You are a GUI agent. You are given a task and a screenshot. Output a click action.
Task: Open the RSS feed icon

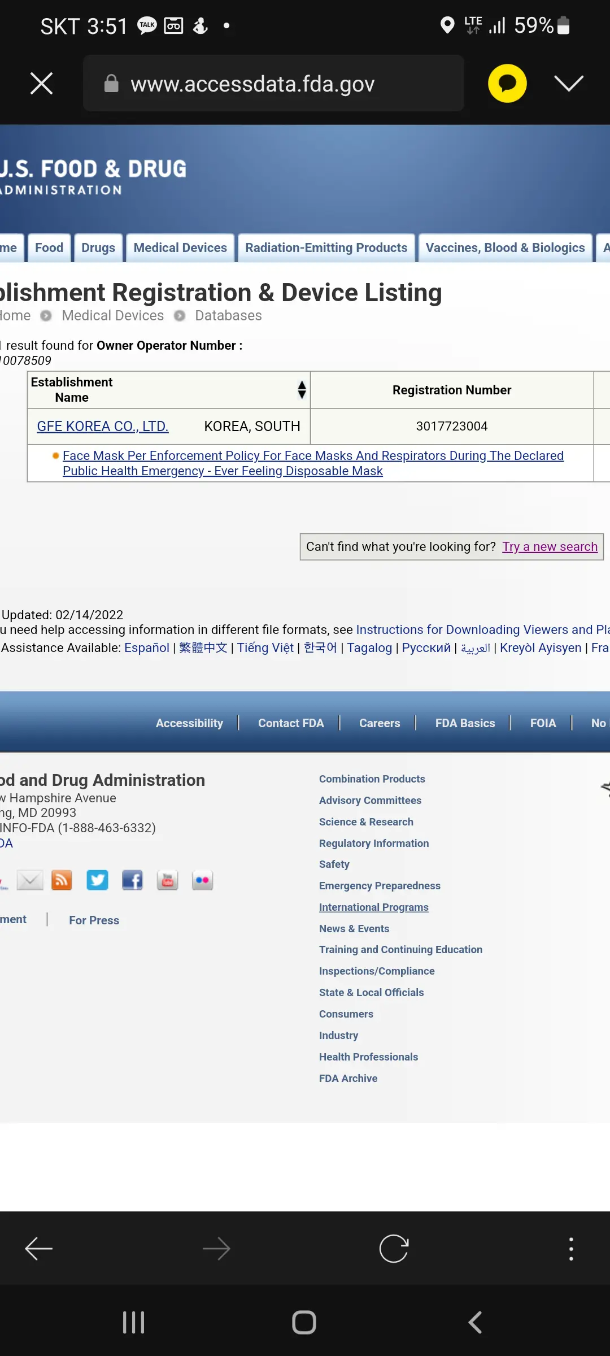coord(62,880)
